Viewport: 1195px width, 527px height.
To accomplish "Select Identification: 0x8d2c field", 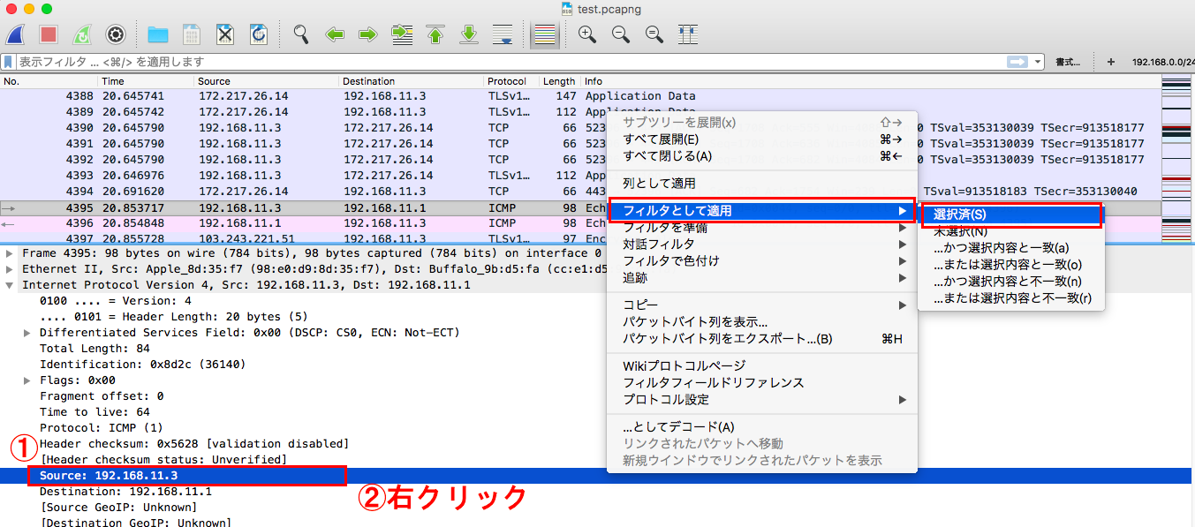I will tap(143, 365).
